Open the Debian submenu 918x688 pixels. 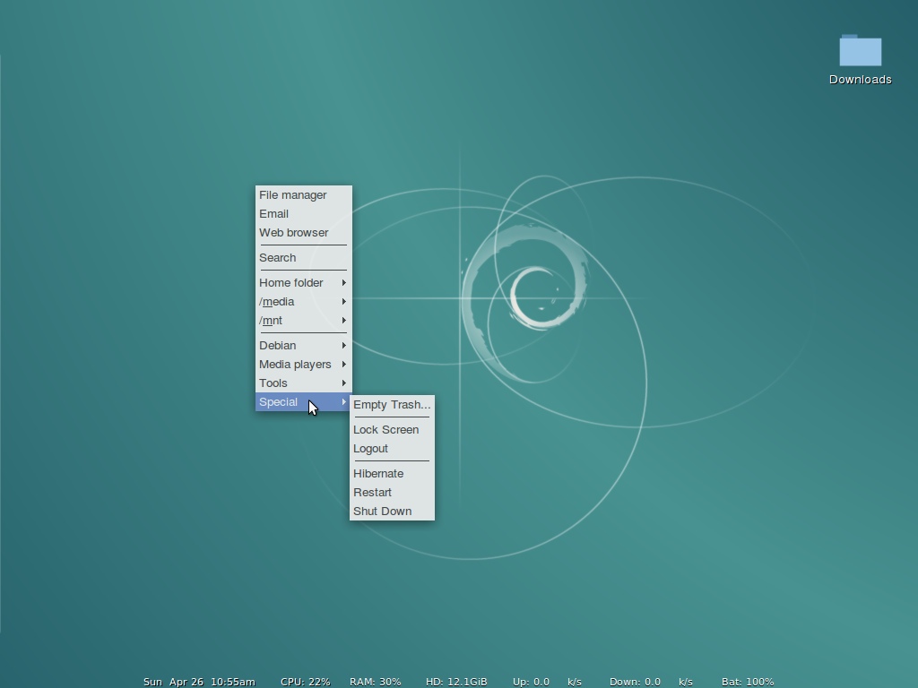click(x=303, y=346)
